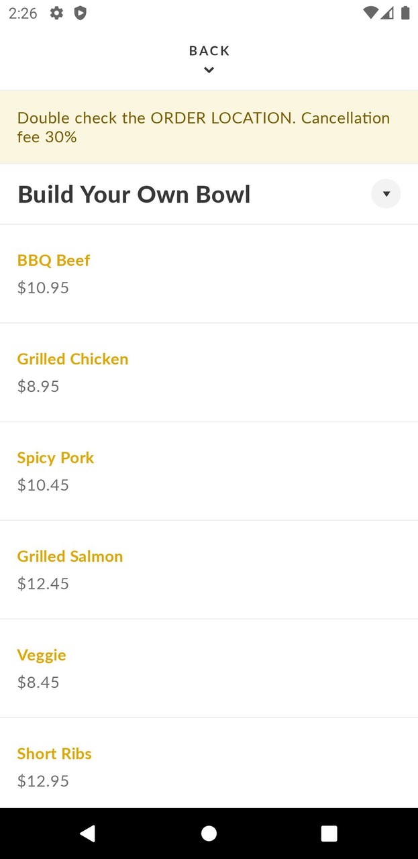Viewport: 418px width, 859px height.
Task: Tap the shield icon in status bar
Action: point(80,13)
